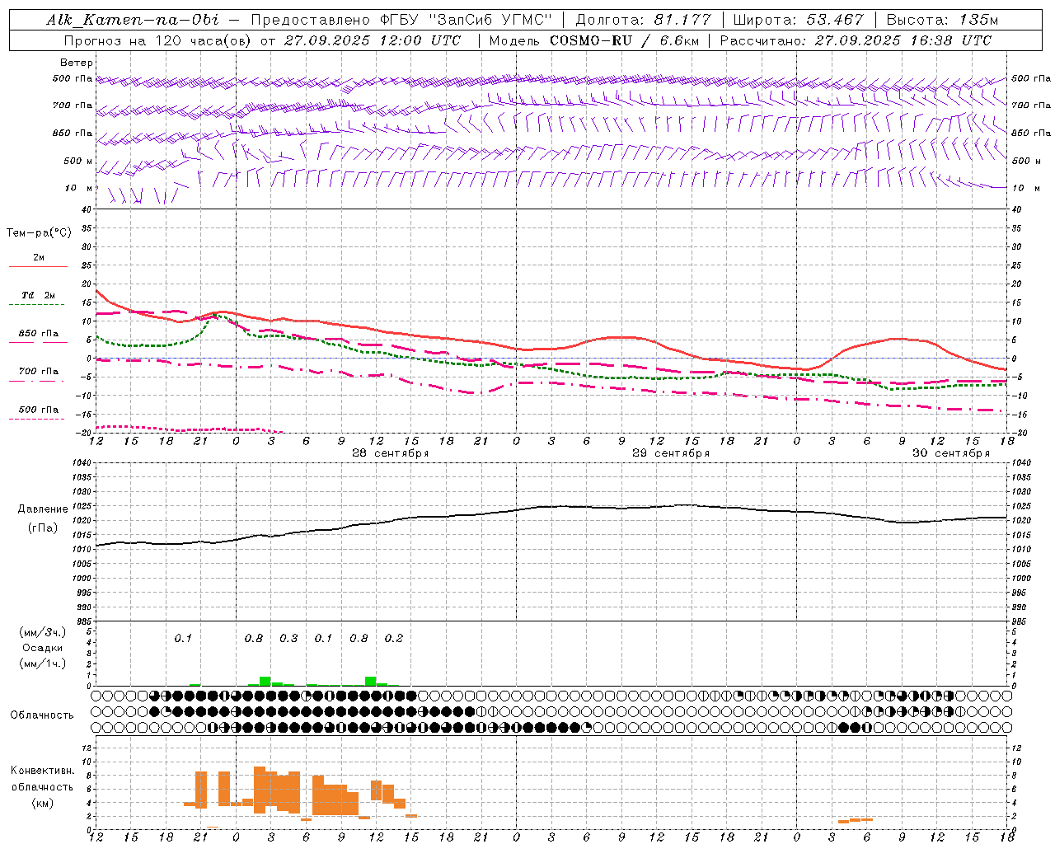Screen dimensions: 1055x844
Task: Click the Высота: 135м header entry
Action: [942, 20]
